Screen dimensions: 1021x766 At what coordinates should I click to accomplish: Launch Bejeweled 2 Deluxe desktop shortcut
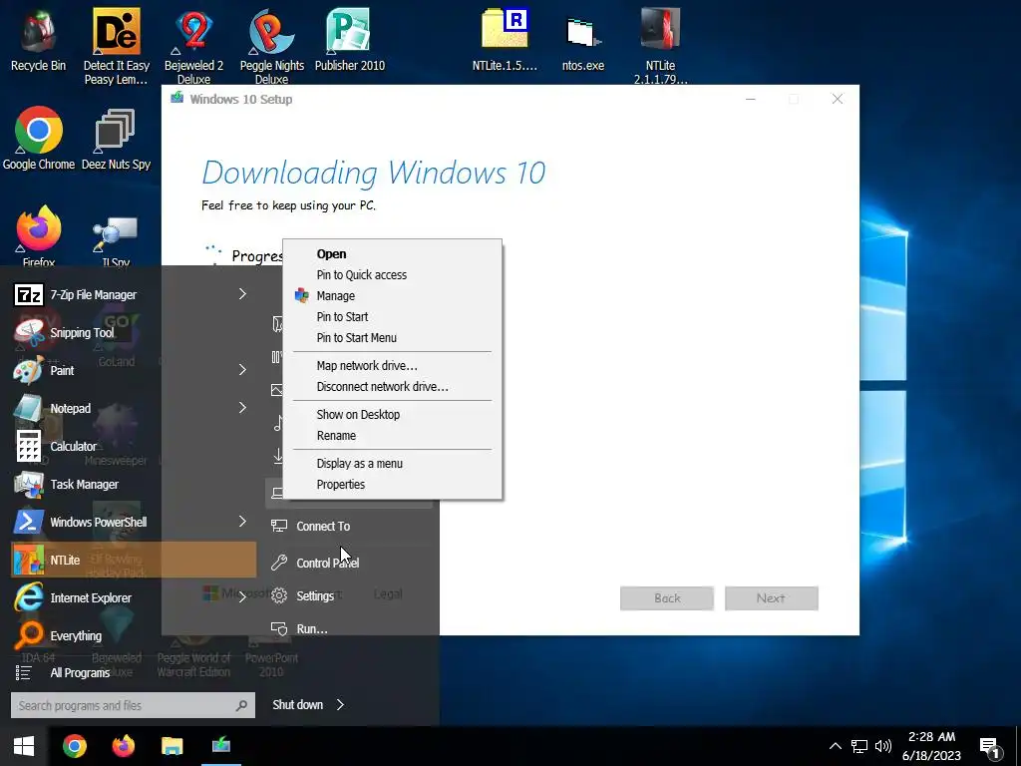pos(193,46)
